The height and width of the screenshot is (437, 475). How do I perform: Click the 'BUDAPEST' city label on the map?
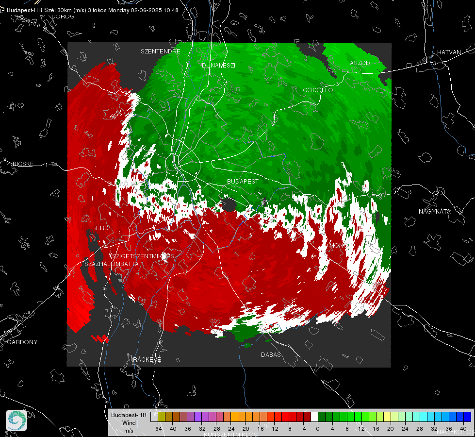click(x=243, y=181)
